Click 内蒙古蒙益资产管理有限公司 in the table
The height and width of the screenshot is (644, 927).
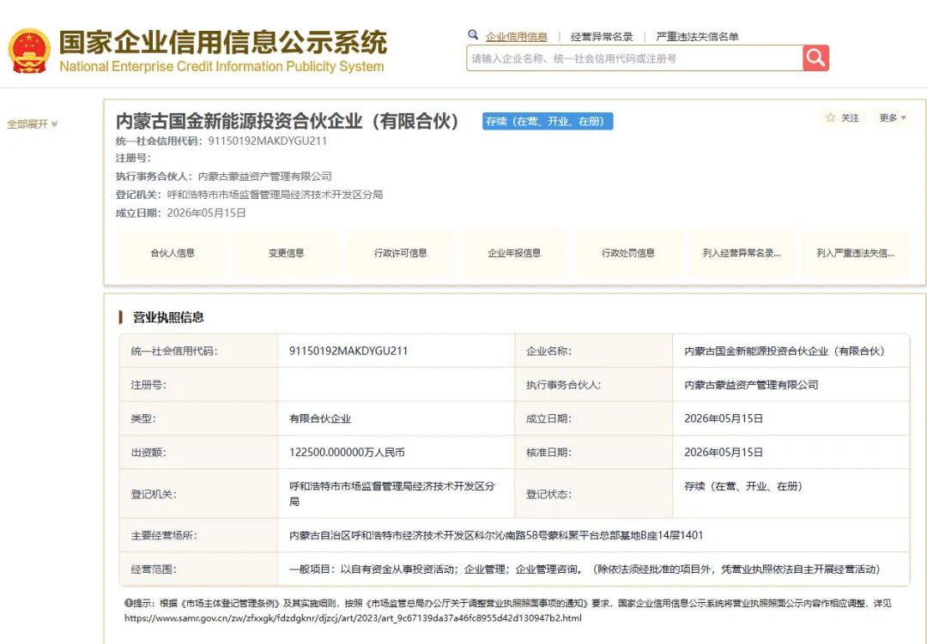point(751,385)
